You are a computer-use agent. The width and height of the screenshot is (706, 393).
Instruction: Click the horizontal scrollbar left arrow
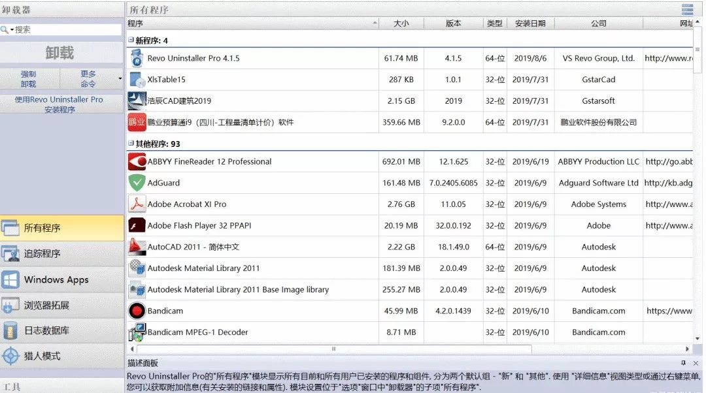131,349
